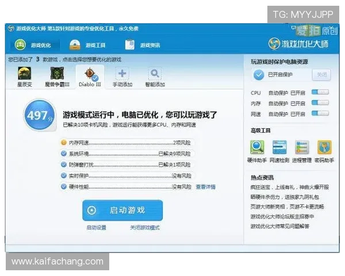Click the 实时保护 check icon
This screenshot has width=345, height=276.
point(64,175)
